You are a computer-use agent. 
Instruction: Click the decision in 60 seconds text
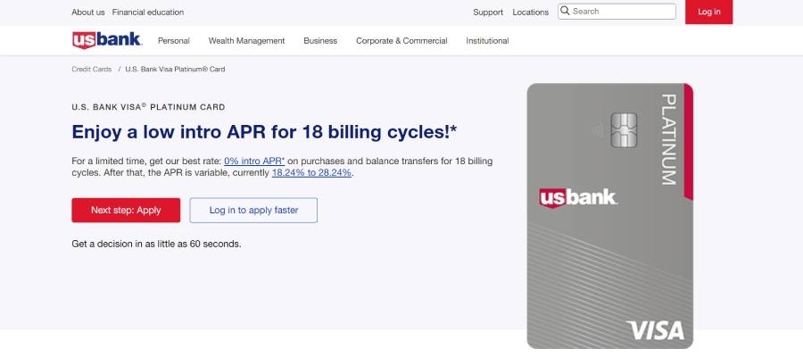tap(156, 245)
